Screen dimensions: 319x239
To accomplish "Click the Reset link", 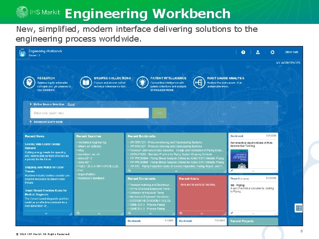I will [x=71, y=104].
